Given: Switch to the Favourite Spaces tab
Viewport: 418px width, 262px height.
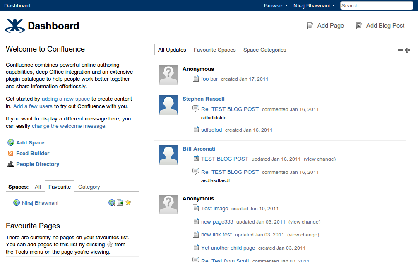Looking at the screenshot, I should pos(215,50).
